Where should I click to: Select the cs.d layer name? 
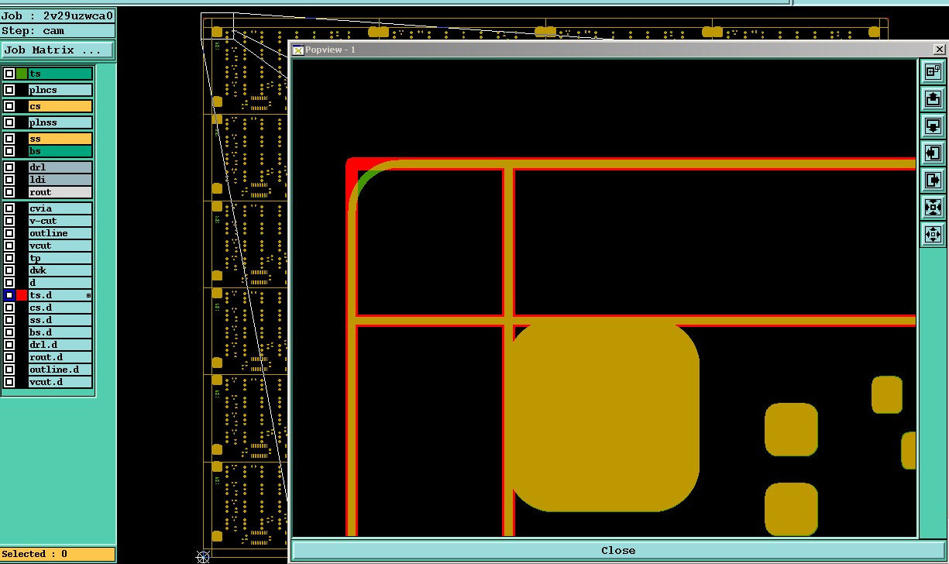(60, 308)
